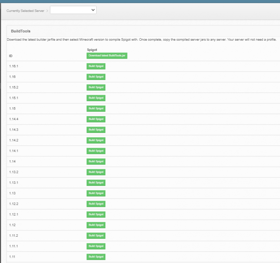The image size is (280, 263).
Task: Click the Spigot column header
Action: pos(92,50)
